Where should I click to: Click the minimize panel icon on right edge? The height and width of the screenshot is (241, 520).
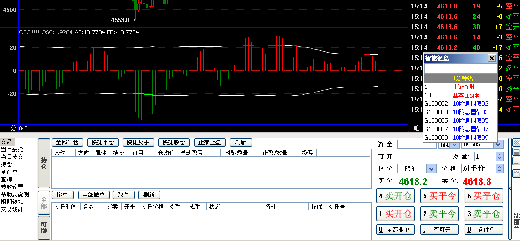(x=516, y=163)
